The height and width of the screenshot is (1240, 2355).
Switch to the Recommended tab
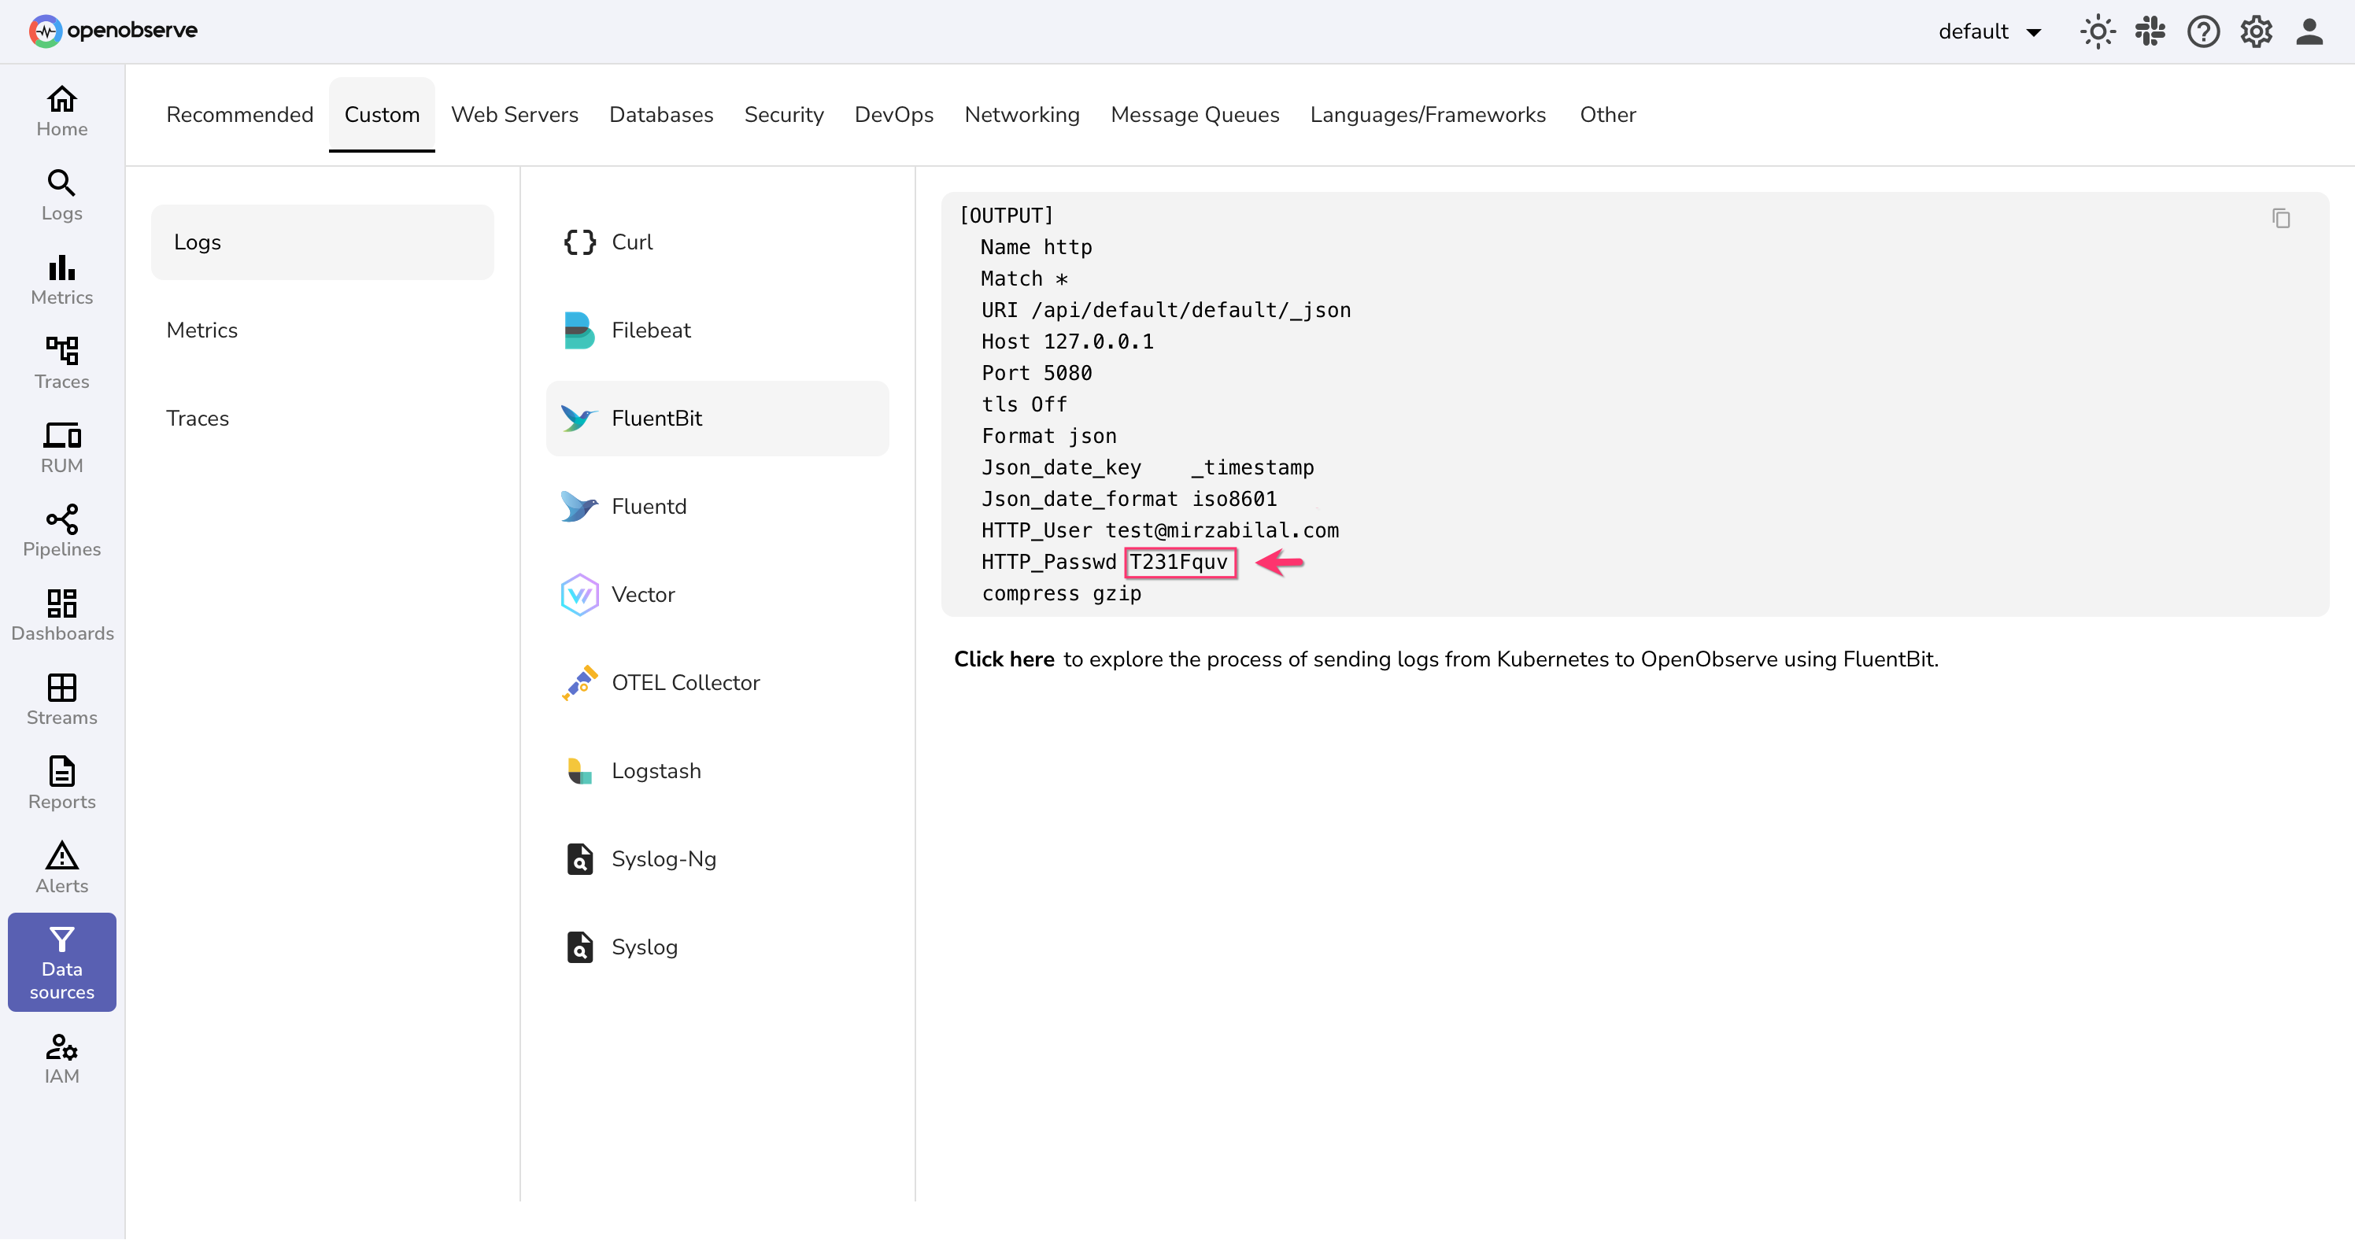[x=239, y=114]
